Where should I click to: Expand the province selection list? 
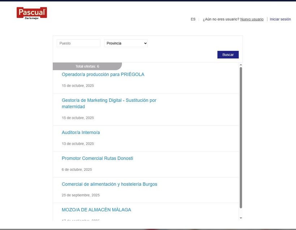[126, 43]
